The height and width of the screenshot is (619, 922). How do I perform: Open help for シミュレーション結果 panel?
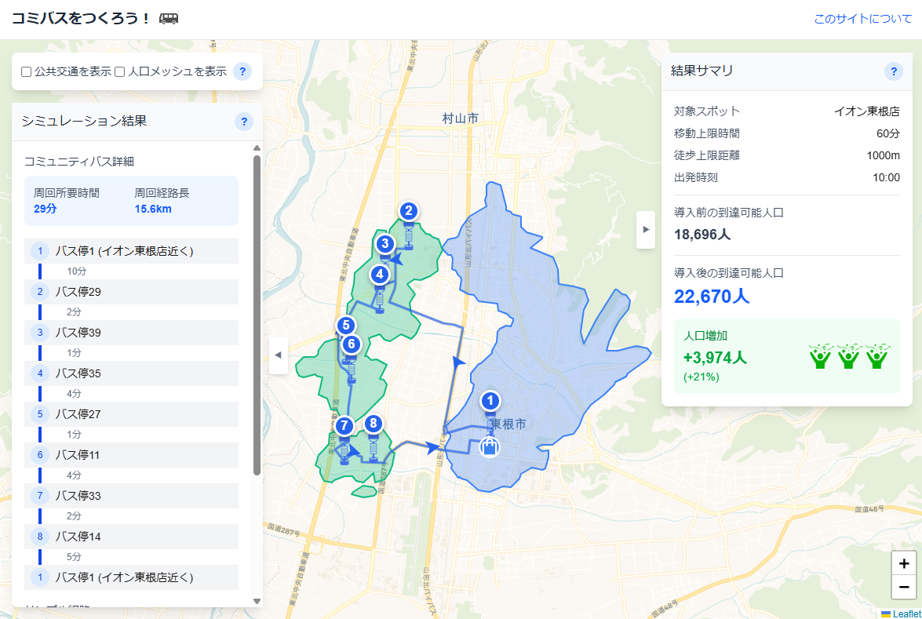tap(244, 122)
